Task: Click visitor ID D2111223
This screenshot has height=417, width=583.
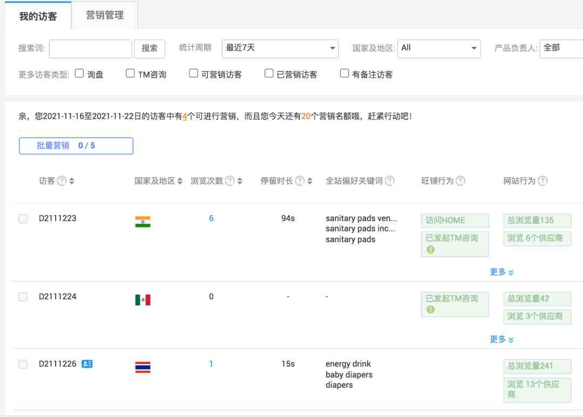Action: [x=58, y=218]
